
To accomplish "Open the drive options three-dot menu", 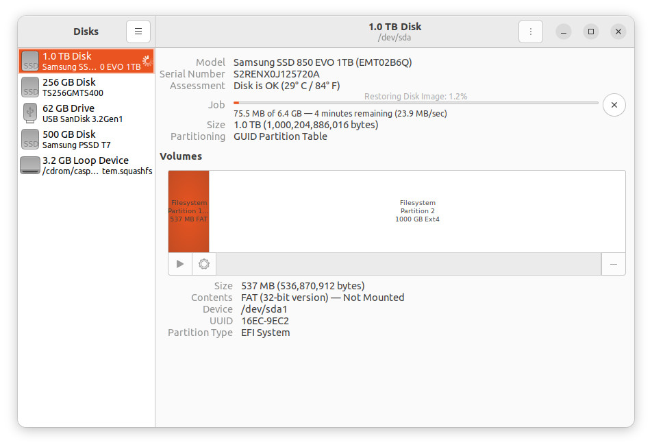I will click(x=530, y=32).
